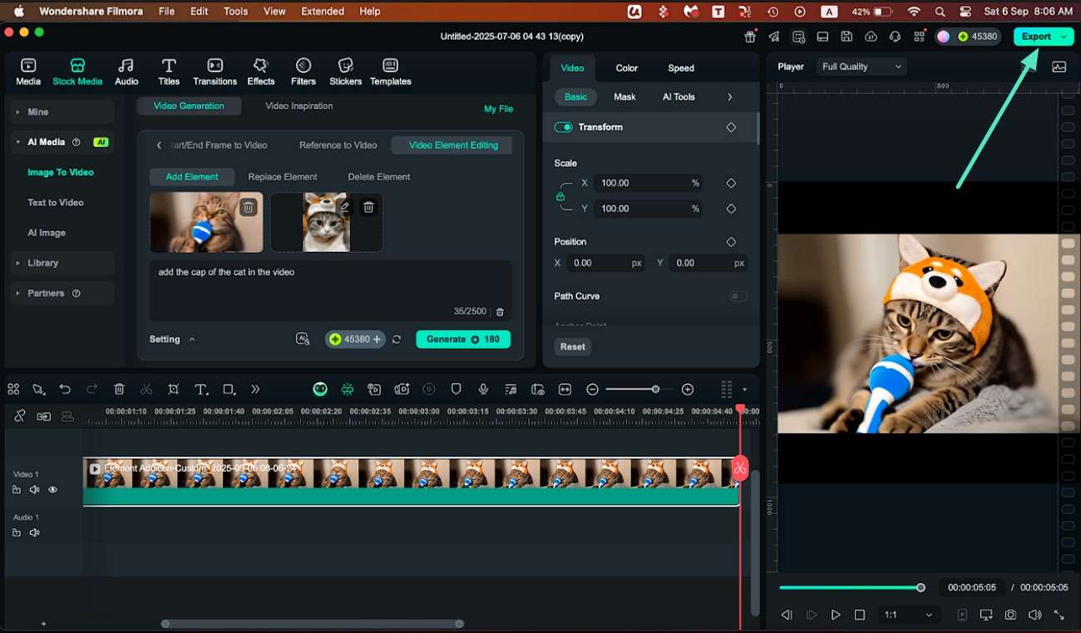Open the Templates tab
This screenshot has width=1081, height=633.
[391, 71]
